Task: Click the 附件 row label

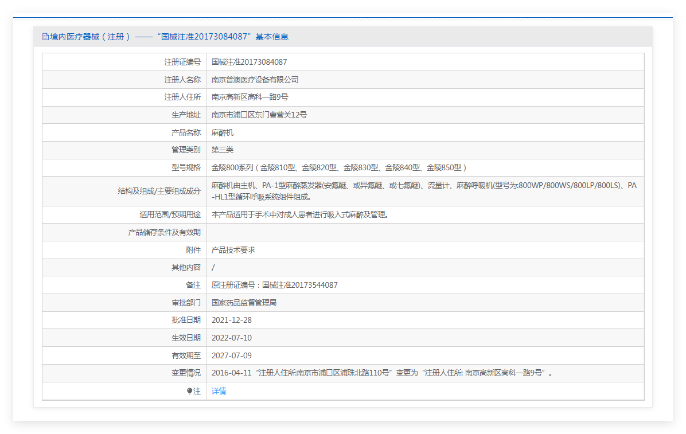Action: pos(193,250)
